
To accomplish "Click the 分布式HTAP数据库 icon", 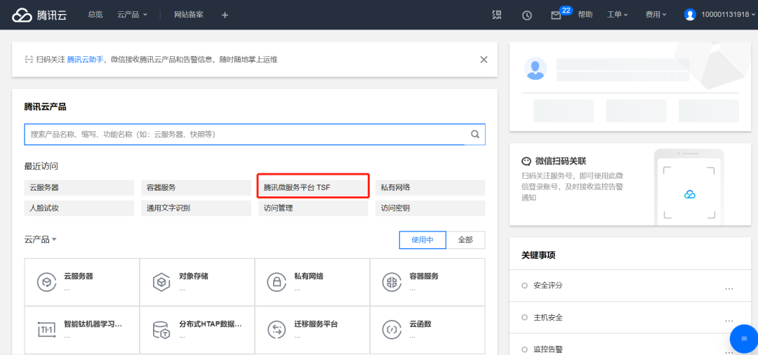I will 161,329.
